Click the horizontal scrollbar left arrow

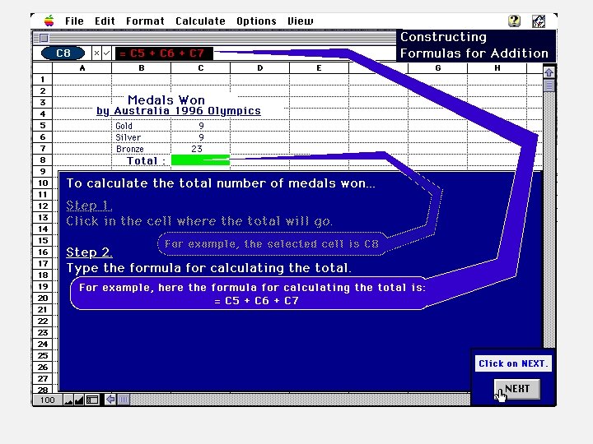(110, 400)
